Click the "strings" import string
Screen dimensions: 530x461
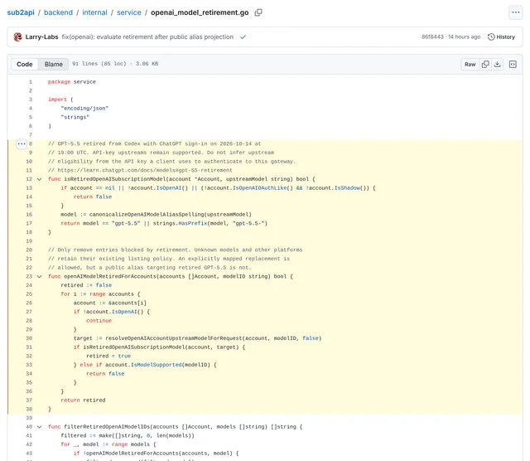tap(75, 117)
